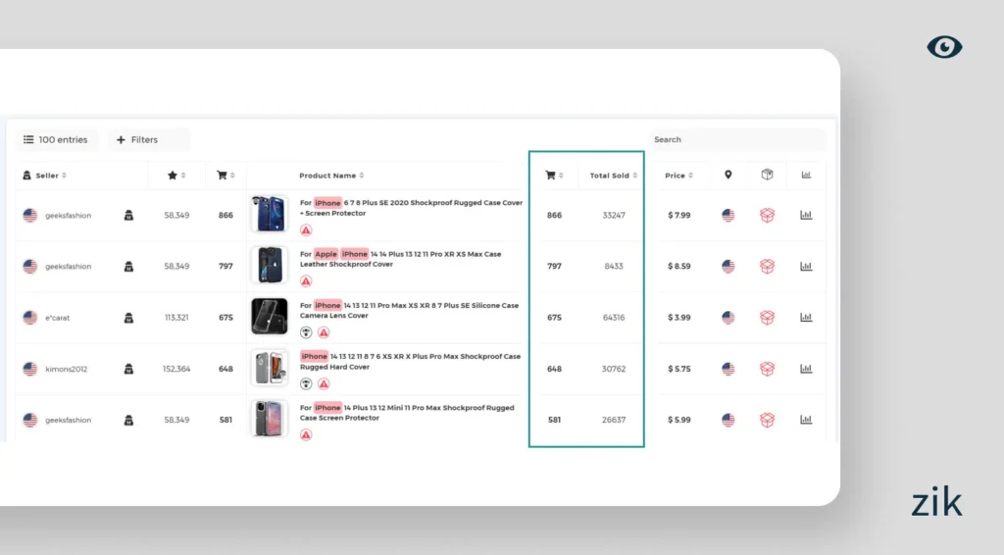Click the location pin column header icon
The height and width of the screenshot is (555, 1004).
tap(728, 175)
